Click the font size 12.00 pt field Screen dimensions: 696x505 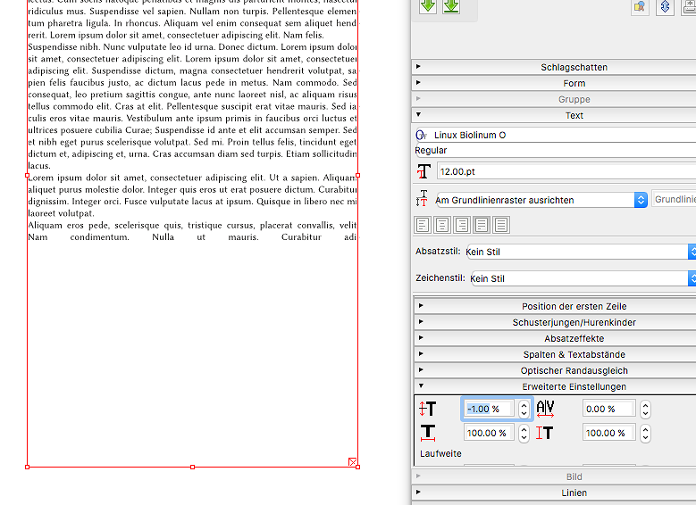point(565,171)
